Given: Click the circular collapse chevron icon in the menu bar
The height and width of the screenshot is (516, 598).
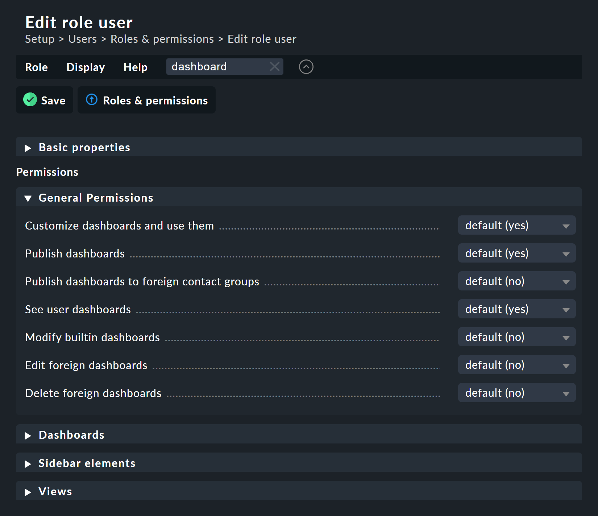Looking at the screenshot, I should pos(306,67).
